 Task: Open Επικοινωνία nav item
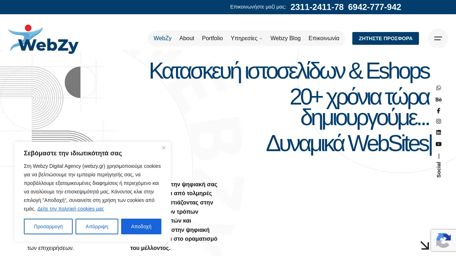[x=324, y=38]
